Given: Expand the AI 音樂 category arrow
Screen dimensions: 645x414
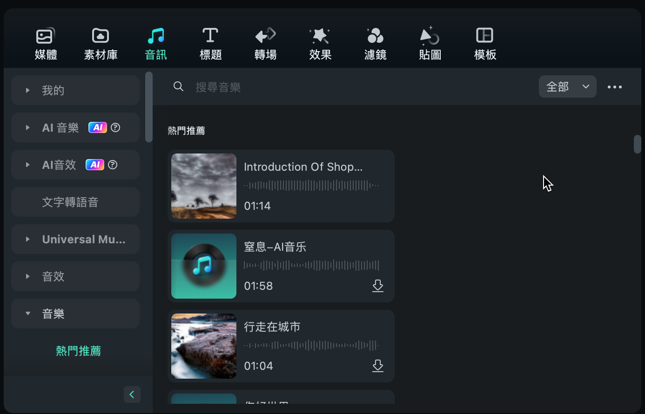Looking at the screenshot, I should pyautogui.click(x=28, y=127).
